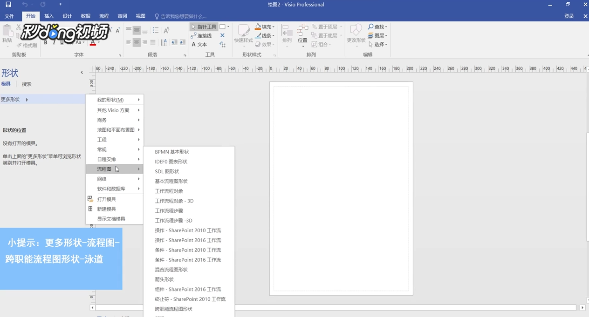Toggle left text alignment
589x317 pixels.
pyautogui.click(x=128, y=42)
